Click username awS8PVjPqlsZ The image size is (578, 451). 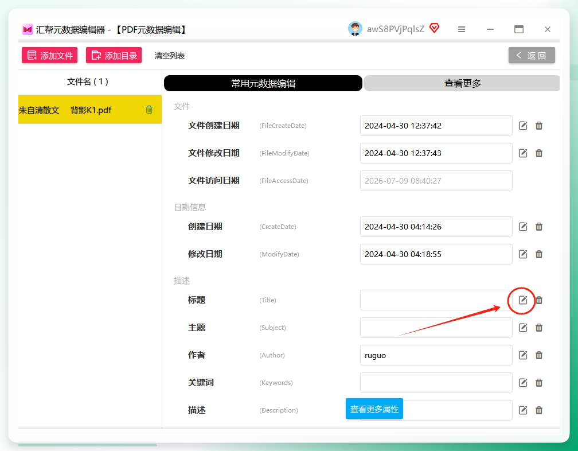click(396, 29)
